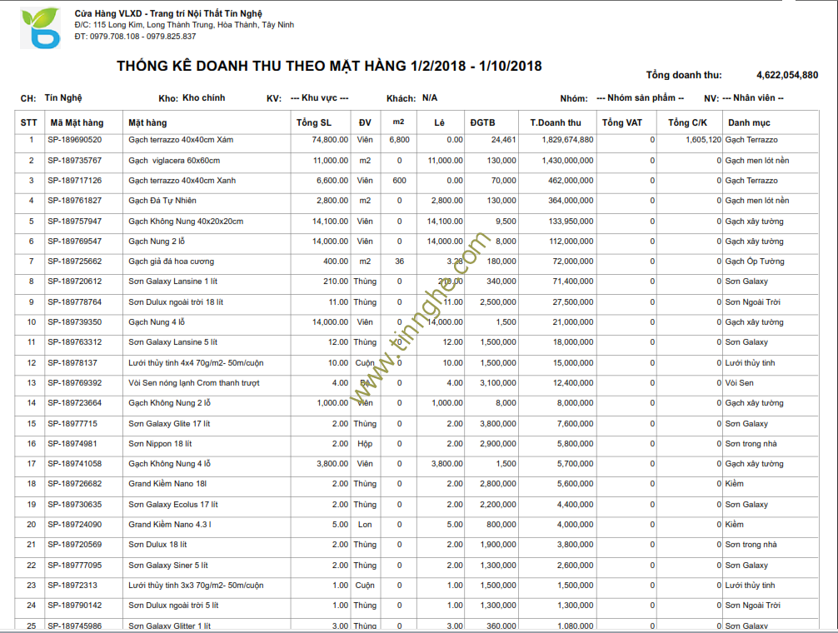Click the category Gạch Ốp Tường
838x633 pixels.
tap(755, 262)
